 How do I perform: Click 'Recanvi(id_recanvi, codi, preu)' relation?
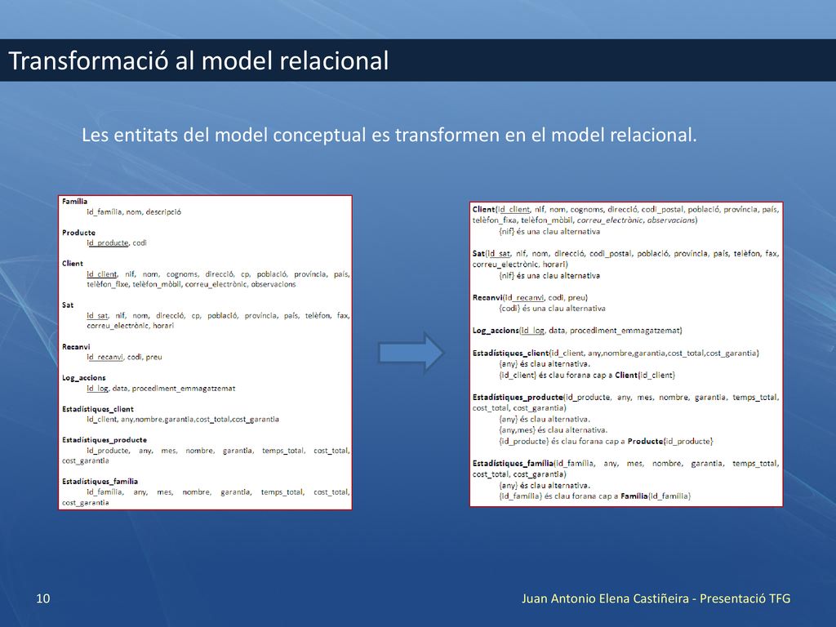(x=530, y=297)
